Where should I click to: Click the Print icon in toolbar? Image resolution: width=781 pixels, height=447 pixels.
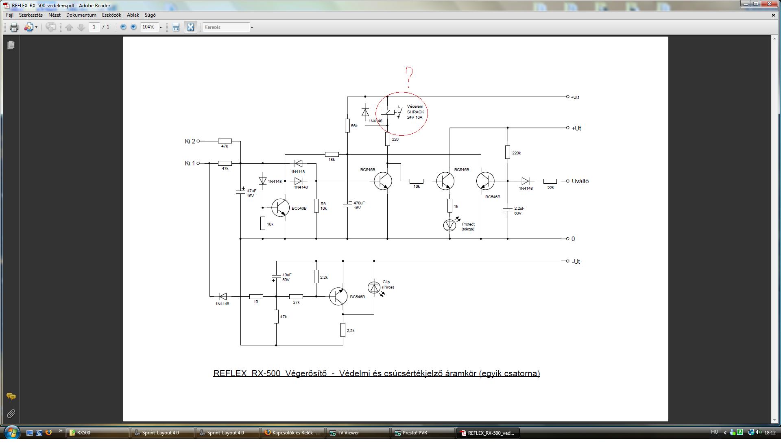pos(14,27)
